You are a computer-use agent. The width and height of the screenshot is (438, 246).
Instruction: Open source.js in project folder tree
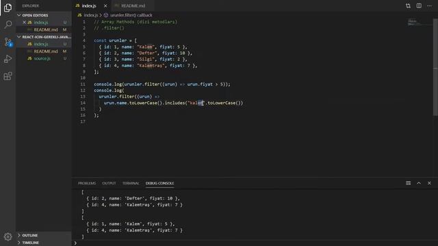[x=44, y=59]
